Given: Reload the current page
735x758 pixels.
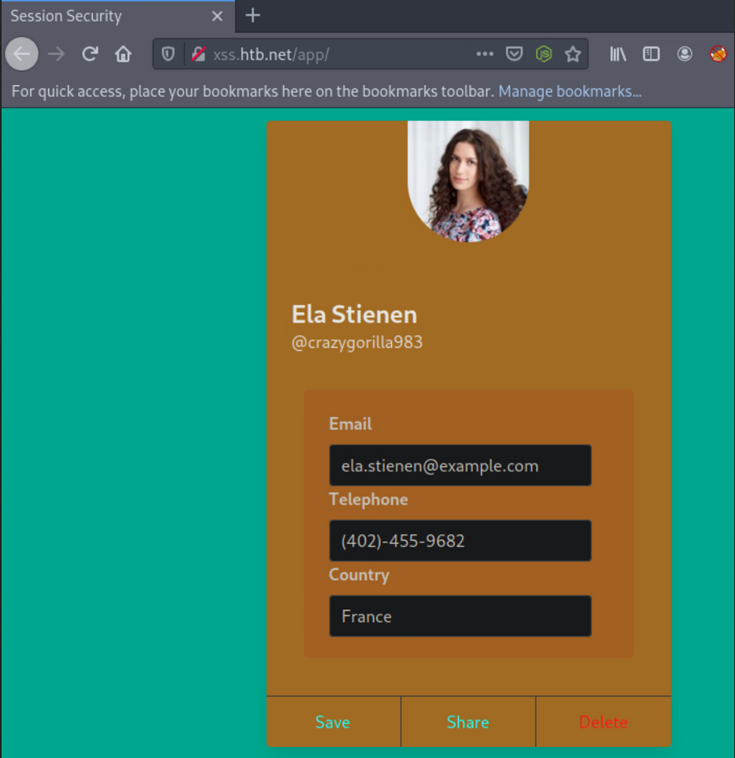Looking at the screenshot, I should pyautogui.click(x=89, y=54).
